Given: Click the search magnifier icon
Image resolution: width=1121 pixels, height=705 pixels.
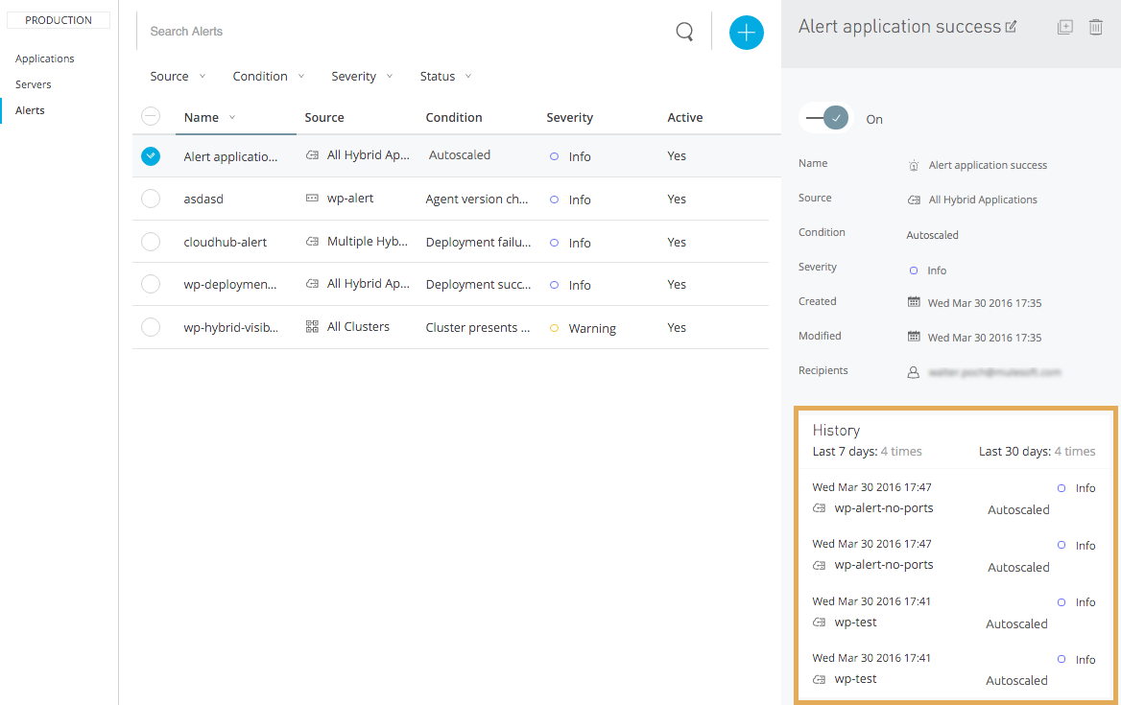Looking at the screenshot, I should tap(684, 32).
